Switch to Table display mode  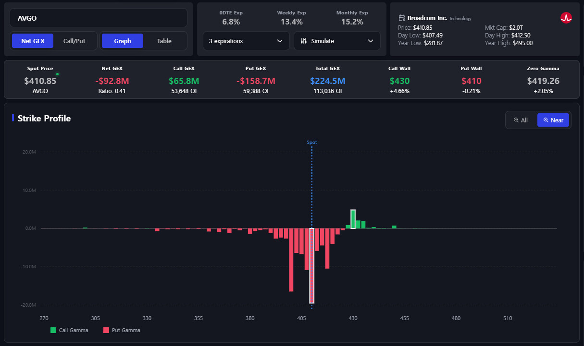pyautogui.click(x=164, y=41)
